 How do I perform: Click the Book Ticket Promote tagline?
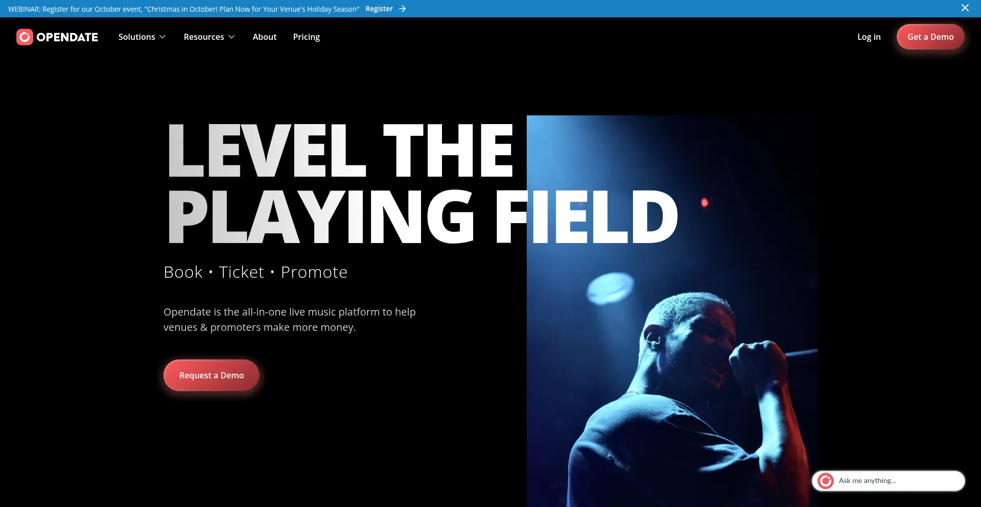tap(255, 272)
